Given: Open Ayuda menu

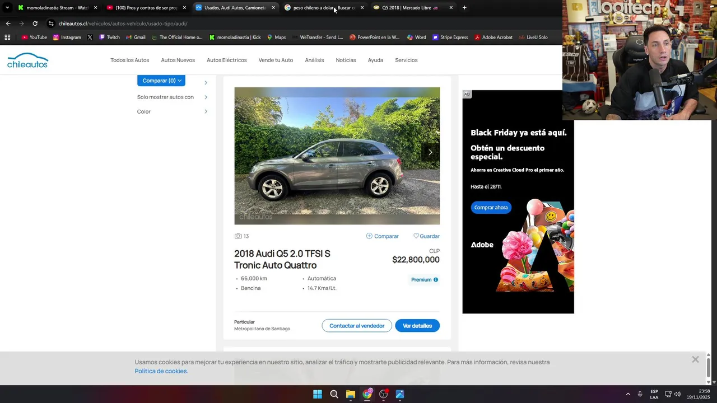Looking at the screenshot, I should coord(375,60).
